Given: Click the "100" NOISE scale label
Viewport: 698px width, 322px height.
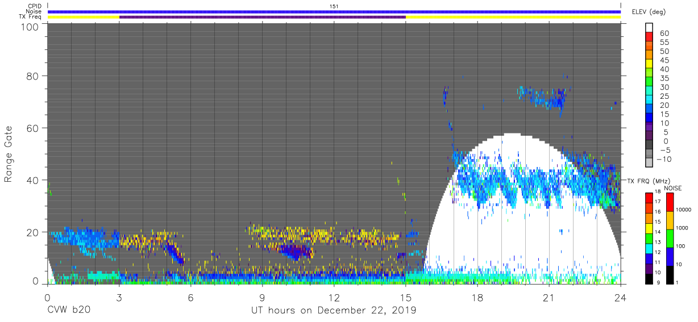Looking at the screenshot, I should pos(682,246).
